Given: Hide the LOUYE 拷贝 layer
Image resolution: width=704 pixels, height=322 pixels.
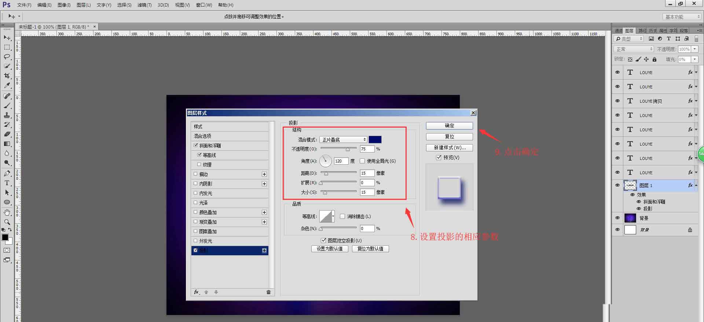Looking at the screenshot, I should pyautogui.click(x=617, y=101).
